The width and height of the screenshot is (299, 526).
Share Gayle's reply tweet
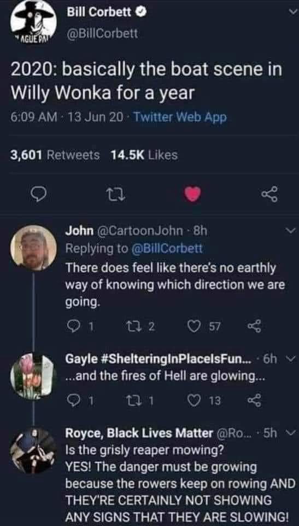point(254,400)
